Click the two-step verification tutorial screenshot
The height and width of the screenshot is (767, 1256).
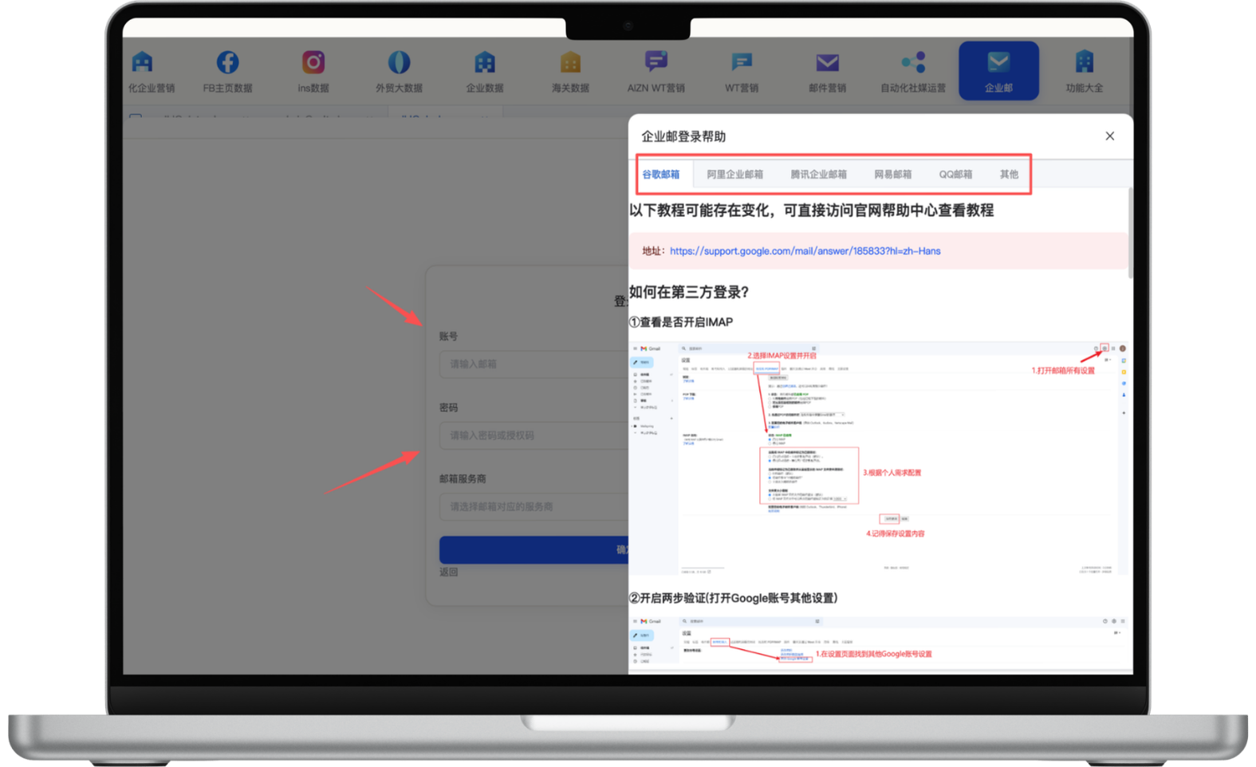coord(879,643)
